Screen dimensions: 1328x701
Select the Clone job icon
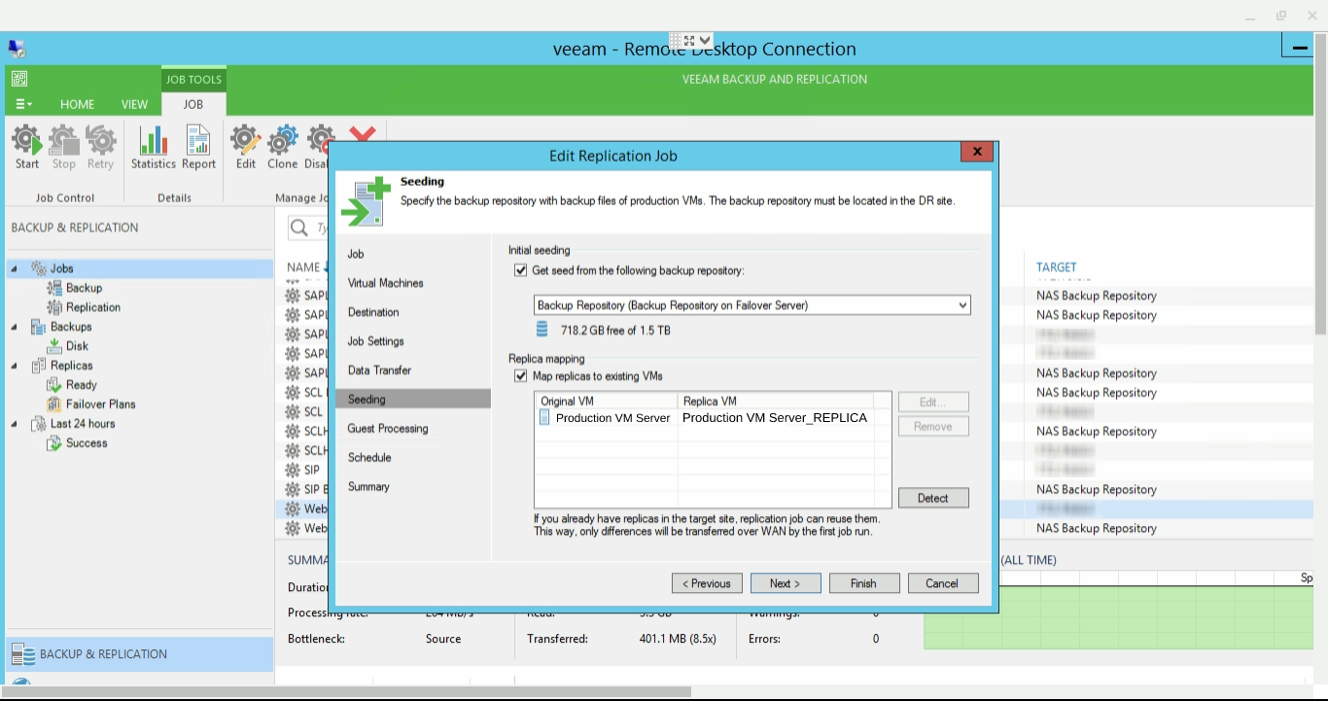[x=282, y=146]
